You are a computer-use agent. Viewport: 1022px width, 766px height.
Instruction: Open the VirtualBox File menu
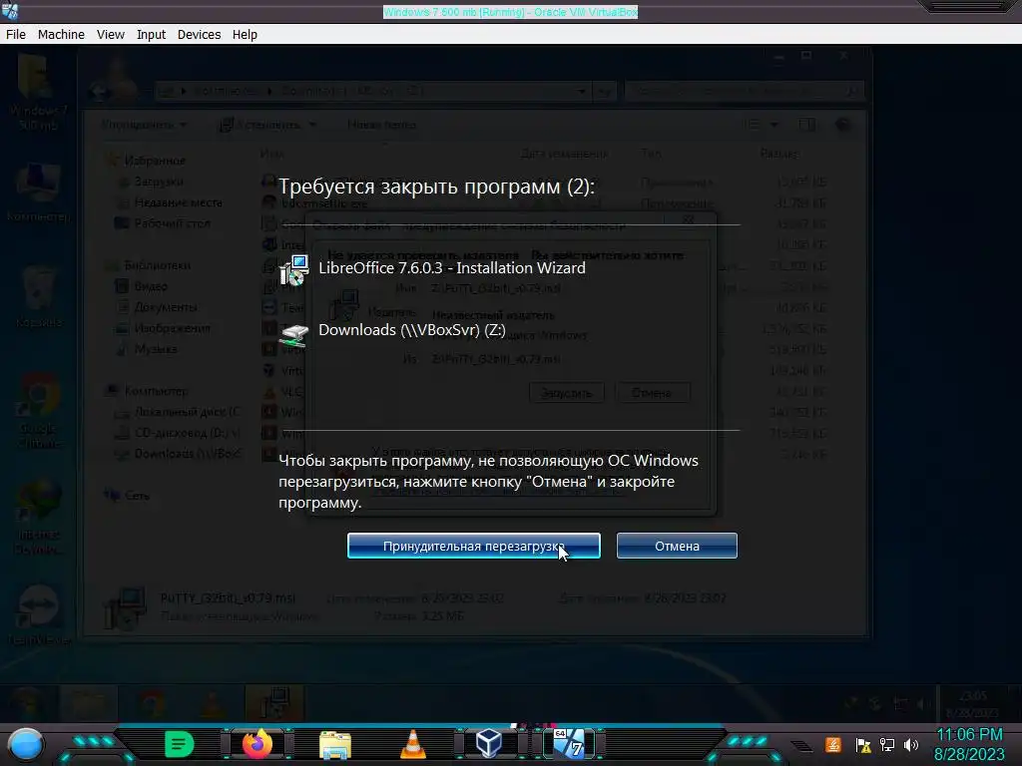click(16, 35)
